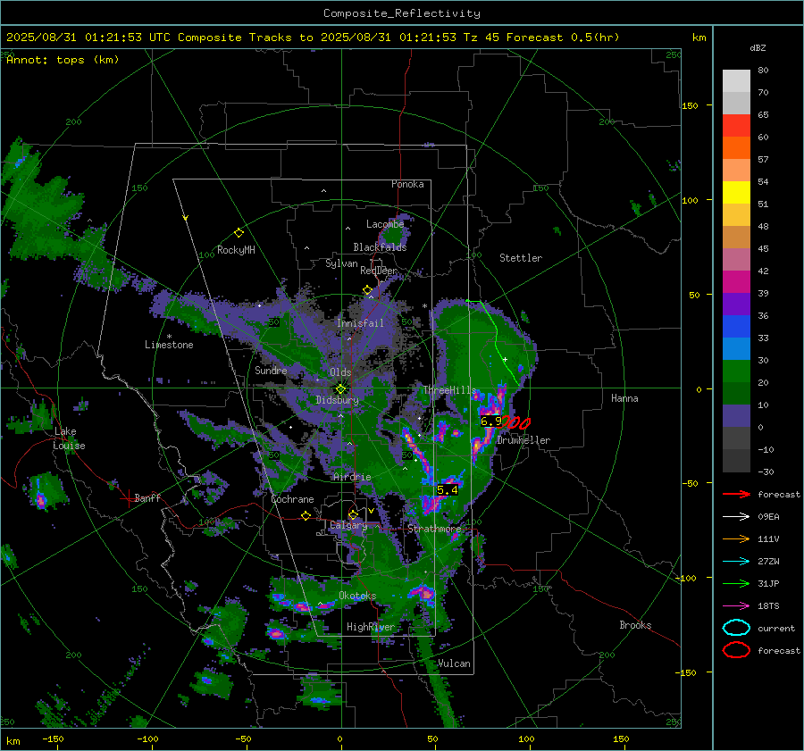Click the Innisfail city label
Viewport: 804px width, 751px height.
(360, 323)
